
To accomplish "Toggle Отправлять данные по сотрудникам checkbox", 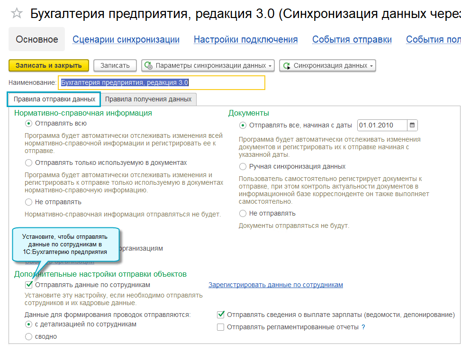I will [29, 285].
